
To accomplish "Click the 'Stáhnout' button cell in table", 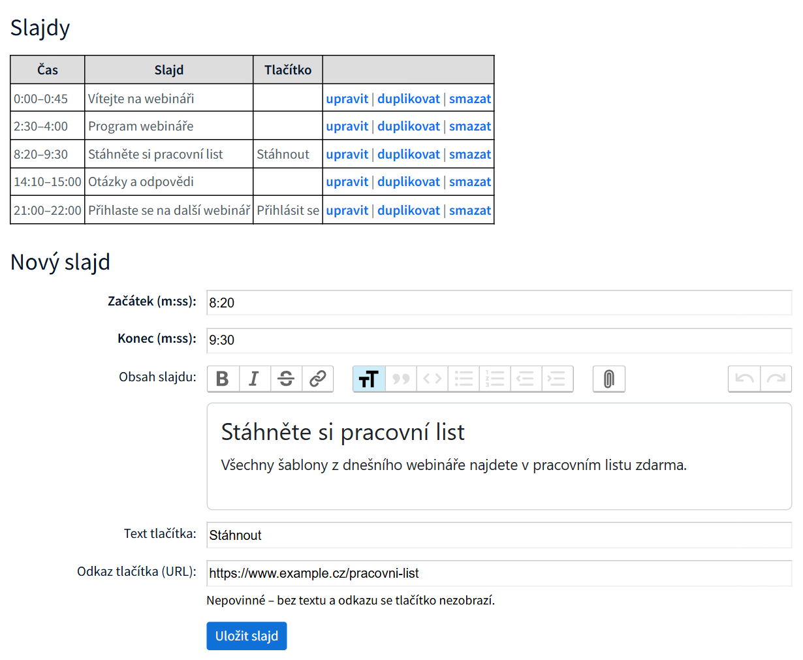I will 288,154.
